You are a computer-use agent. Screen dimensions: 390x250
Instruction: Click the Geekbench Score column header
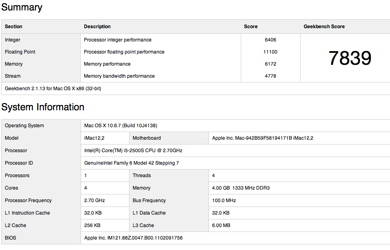(x=324, y=27)
